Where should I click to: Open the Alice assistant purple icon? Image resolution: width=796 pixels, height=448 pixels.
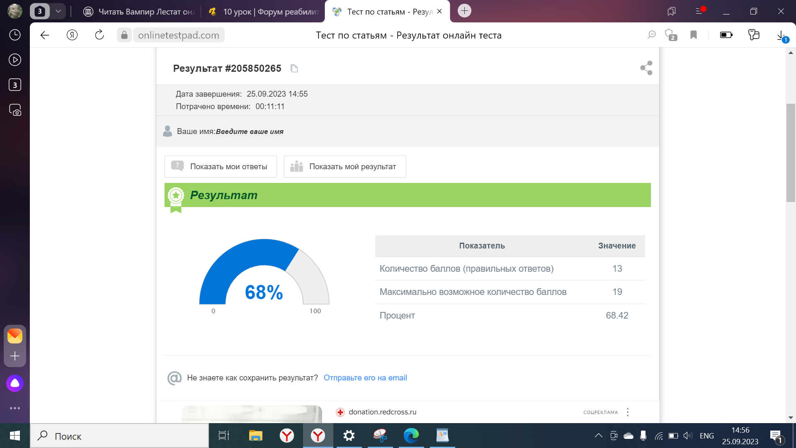coord(15,383)
